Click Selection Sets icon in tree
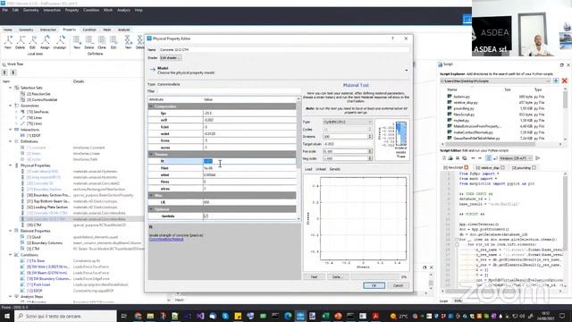This screenshot has height=322, width=572. [17, 88]
